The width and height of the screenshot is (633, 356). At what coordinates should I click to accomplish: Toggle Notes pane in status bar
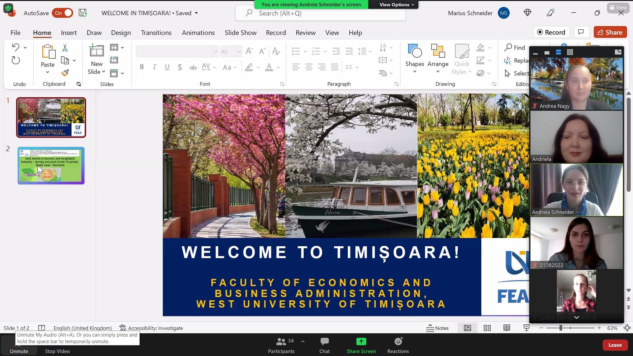pyautogui.click(x=437, y=328)
